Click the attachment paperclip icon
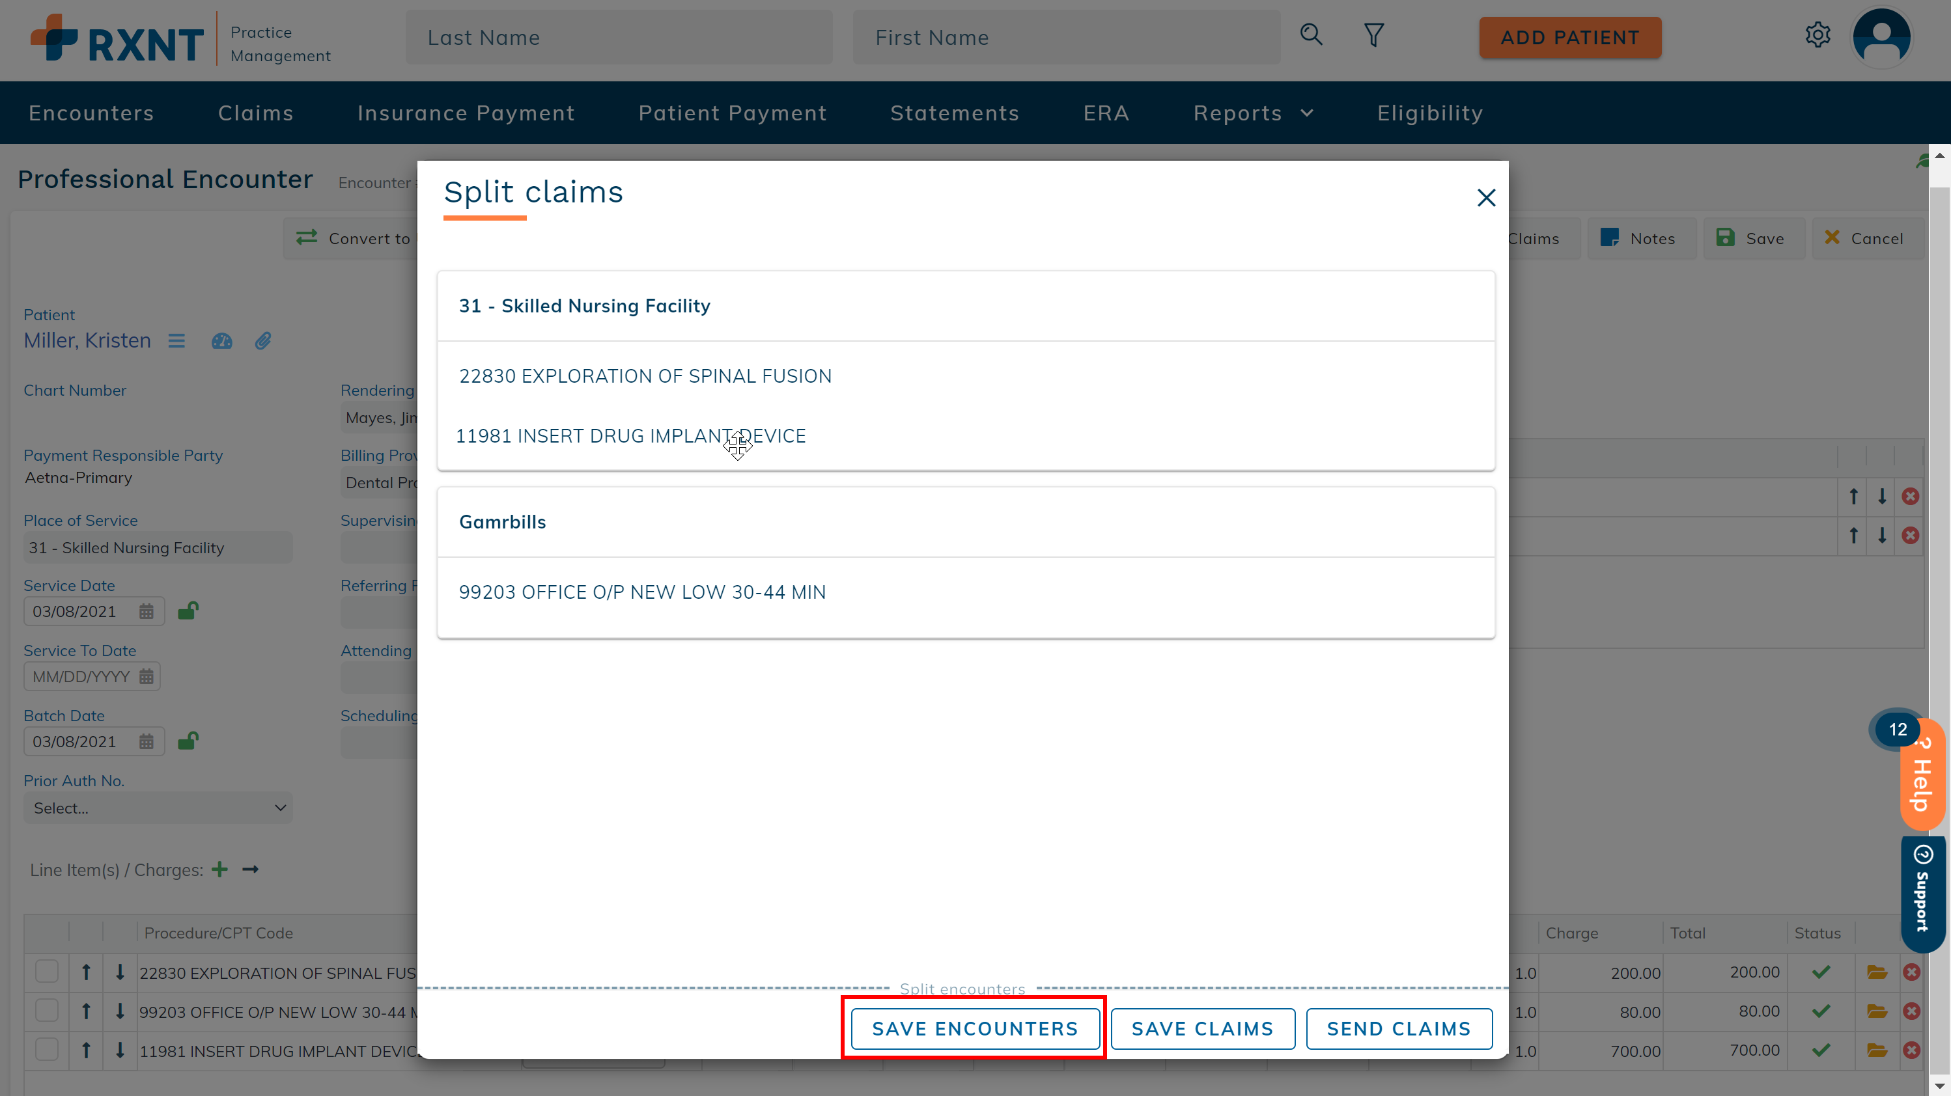 [263, 342]
